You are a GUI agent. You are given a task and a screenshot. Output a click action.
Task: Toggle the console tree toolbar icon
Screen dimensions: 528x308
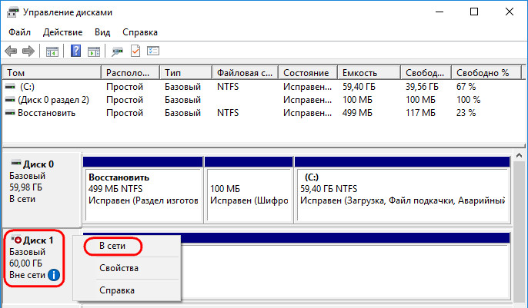pyautogui.click(x=52, y=51)
